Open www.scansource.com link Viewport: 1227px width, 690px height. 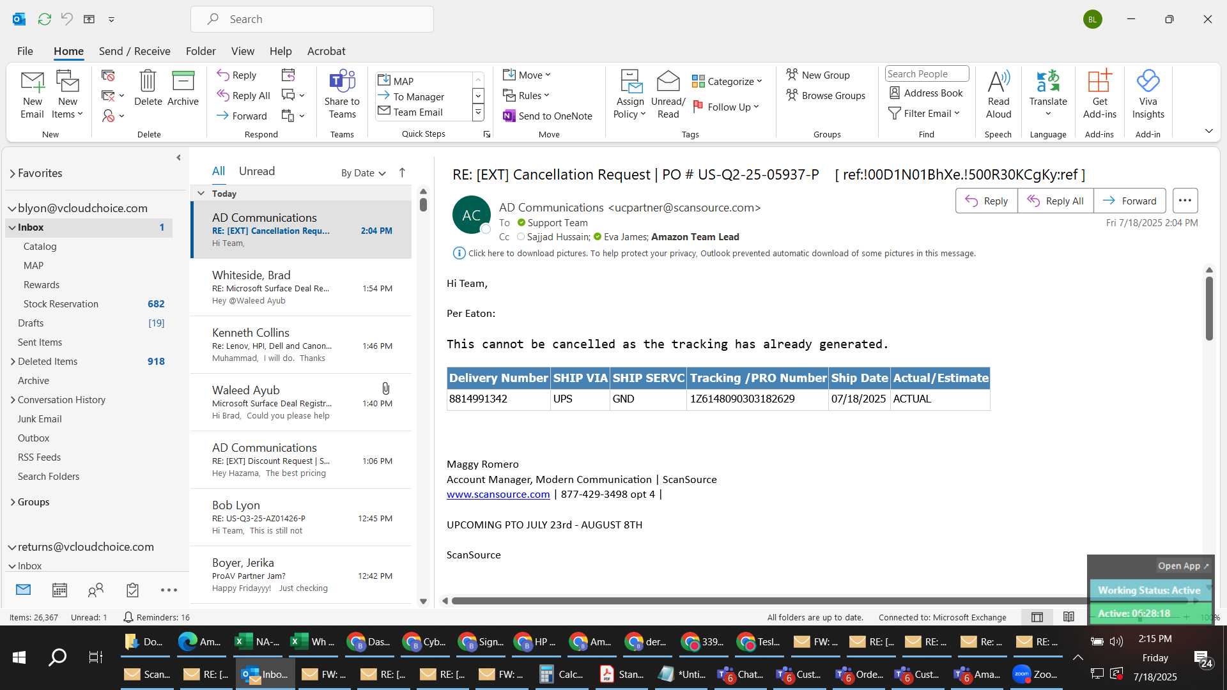(498, 494)
